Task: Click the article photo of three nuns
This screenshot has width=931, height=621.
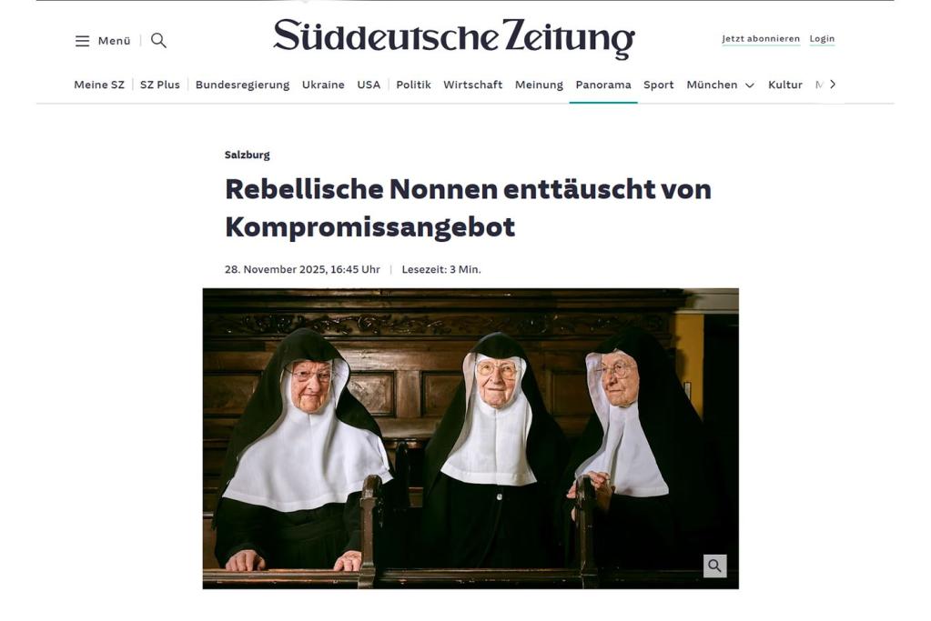Action: (471, 438)
